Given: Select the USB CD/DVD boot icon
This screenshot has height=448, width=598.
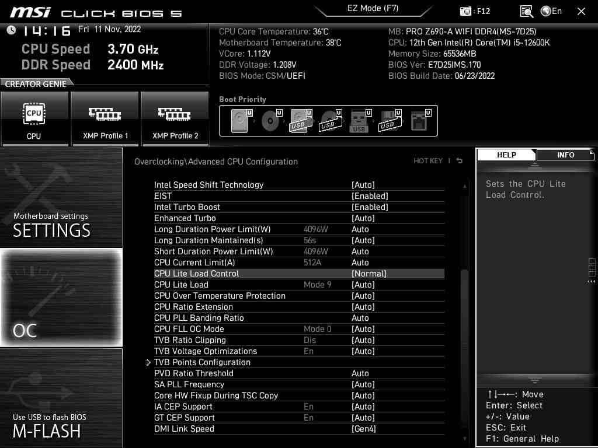Looking at the screenshot, I should pyautogui.click(x=331, y=121).
